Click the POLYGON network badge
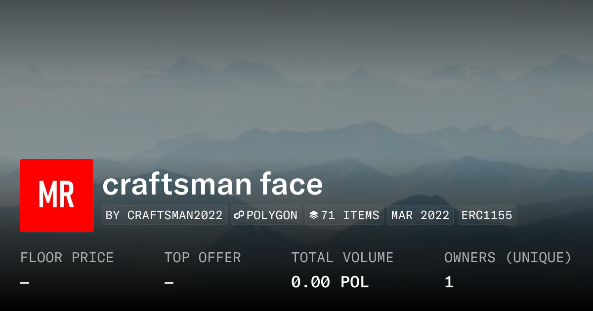Screen dimensions: 593x311 (x=266, y=215)
